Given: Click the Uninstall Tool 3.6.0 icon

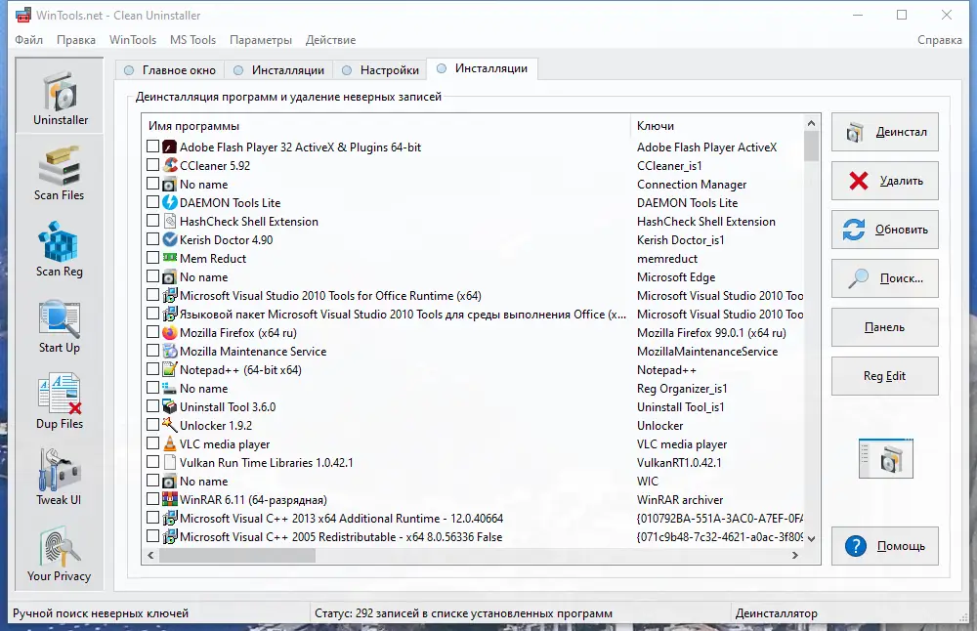Looking at the screenshot, I should 169,406.
